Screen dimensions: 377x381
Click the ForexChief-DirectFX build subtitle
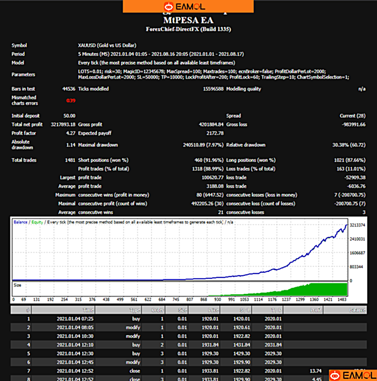coord(188,29)
